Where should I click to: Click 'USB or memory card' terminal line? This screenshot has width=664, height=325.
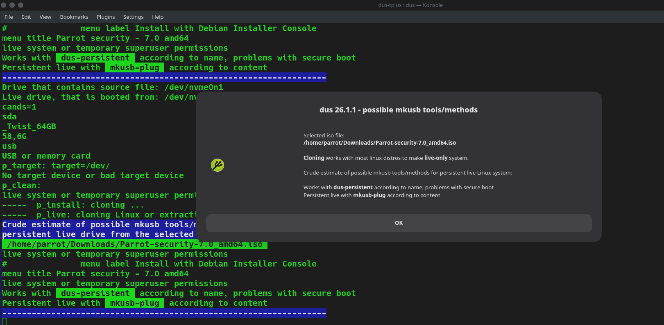coord(46,156)
